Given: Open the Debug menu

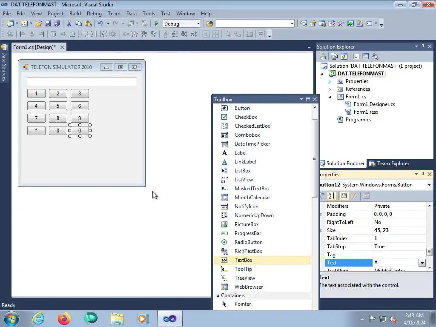Looking at the screenshot, I should [x=94, y=13].
